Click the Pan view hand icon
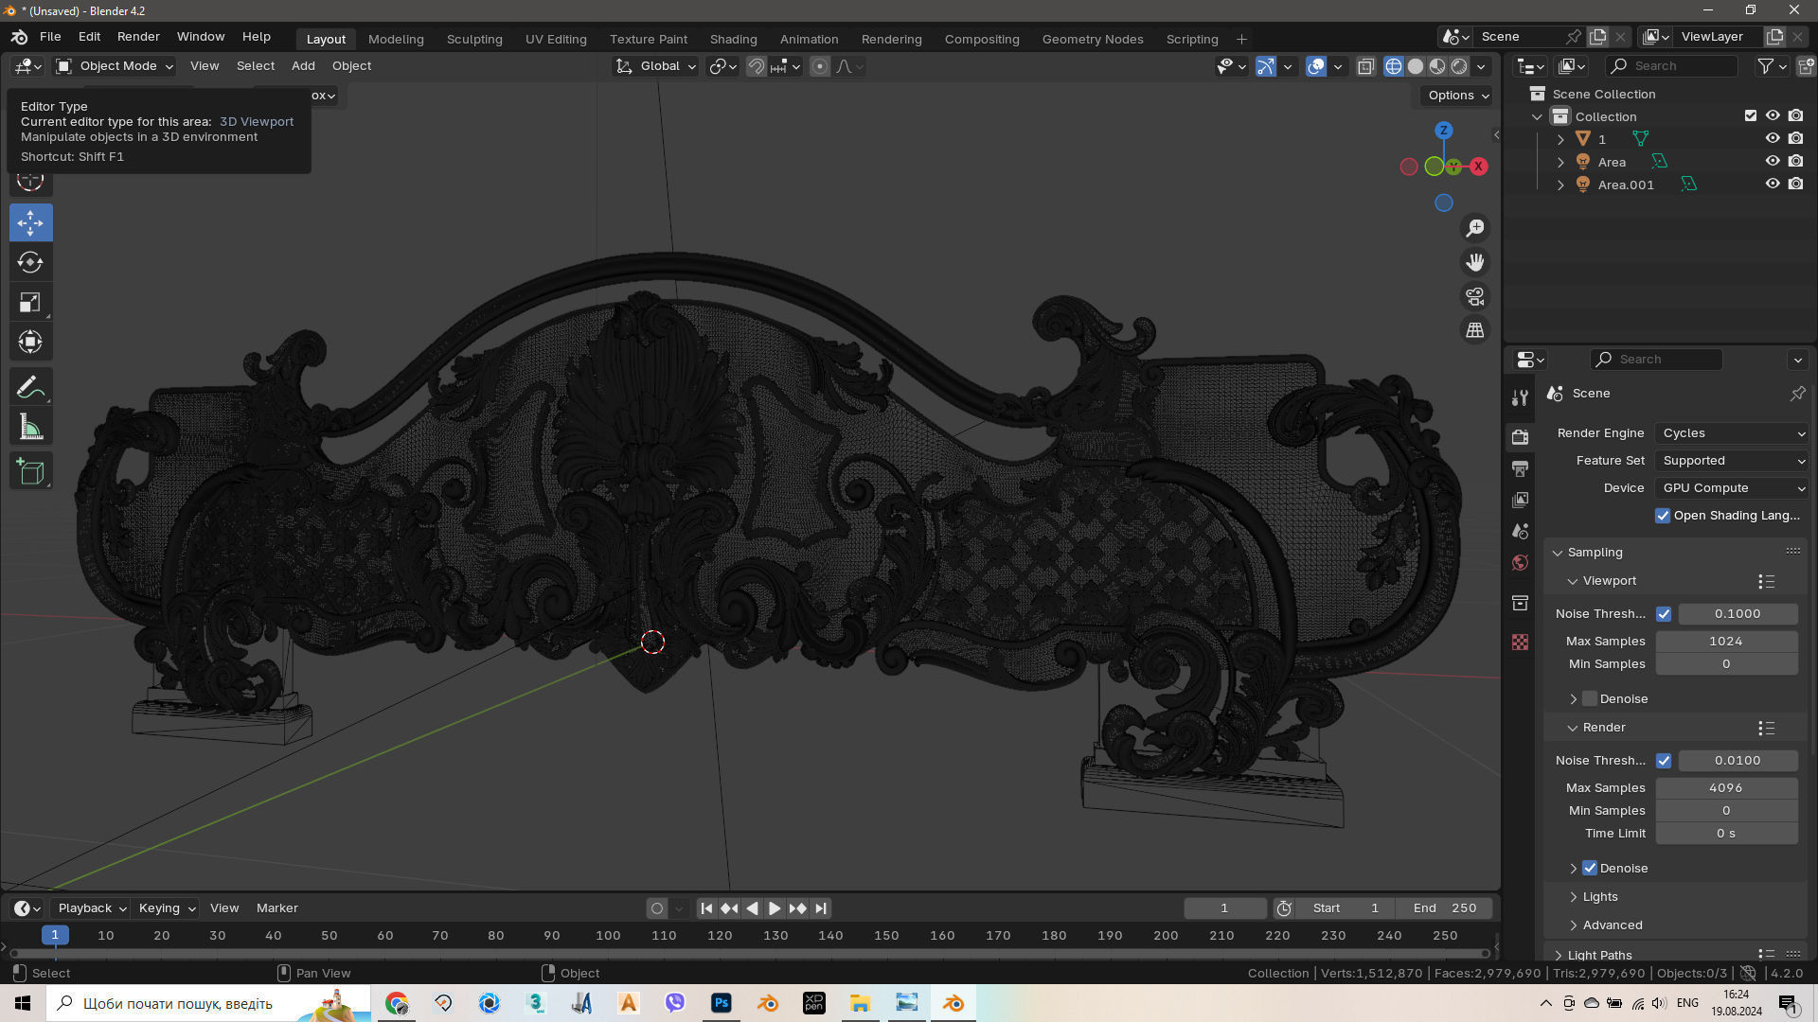The height and width of the screenshot is (1022, 1818). [x=1475, y=262]
